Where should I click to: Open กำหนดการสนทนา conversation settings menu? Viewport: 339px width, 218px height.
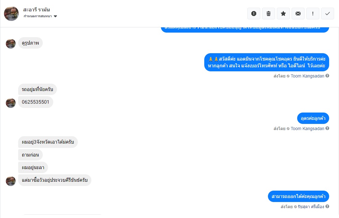pyautogui.click(x=40, y=16)
